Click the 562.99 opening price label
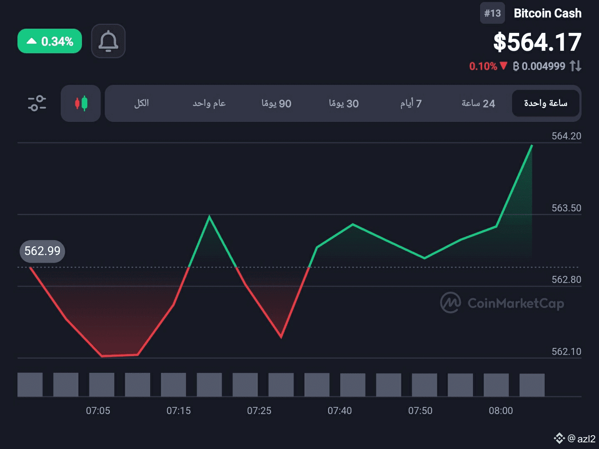 coord(42,251)
